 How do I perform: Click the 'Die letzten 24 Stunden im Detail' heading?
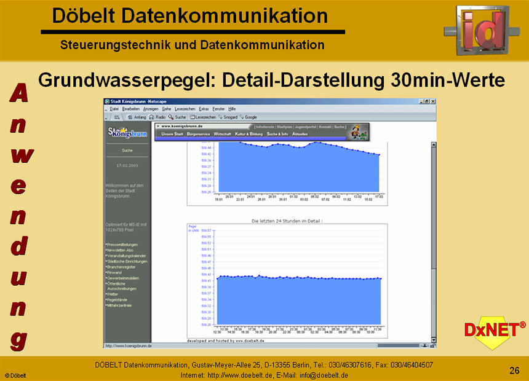[287, 221]
